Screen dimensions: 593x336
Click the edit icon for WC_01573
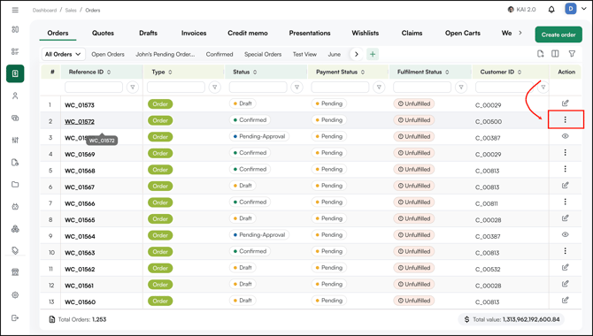pyautogui.click(x=565, y=103)
